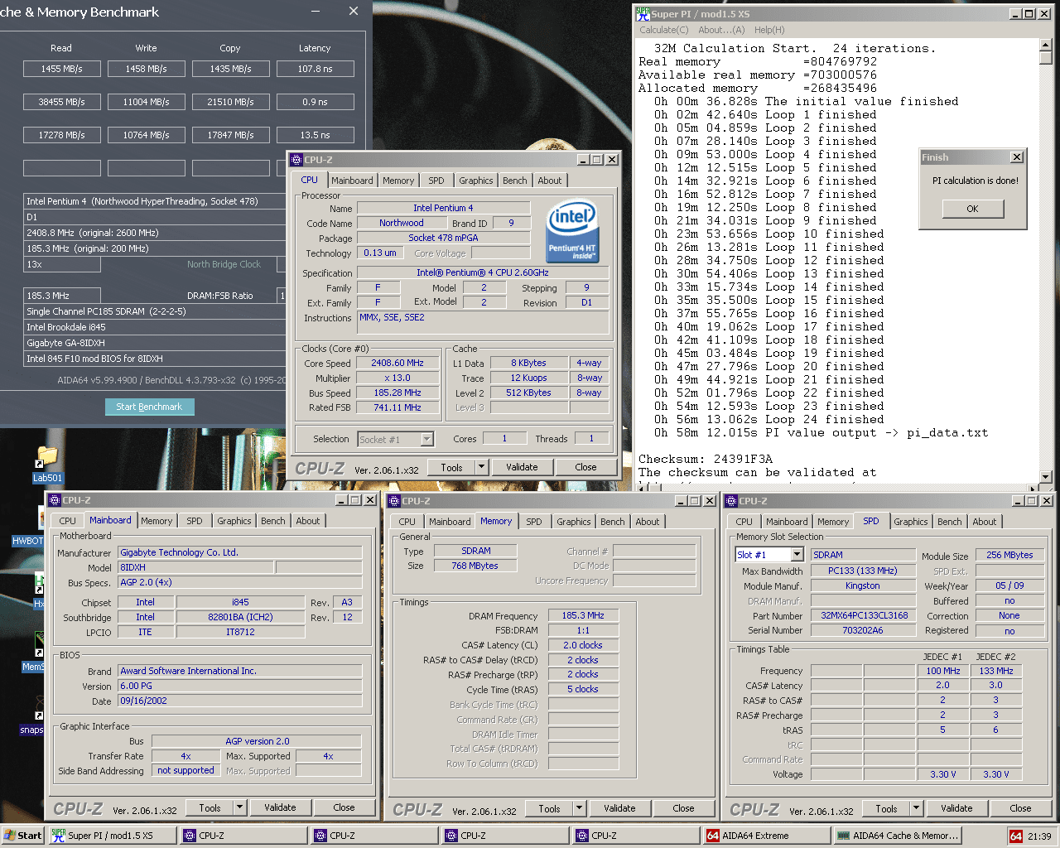Click the AIDA64 Read value 1455 MB/s
Viewport: 1060px width, 848px height.
pos(62,69)
